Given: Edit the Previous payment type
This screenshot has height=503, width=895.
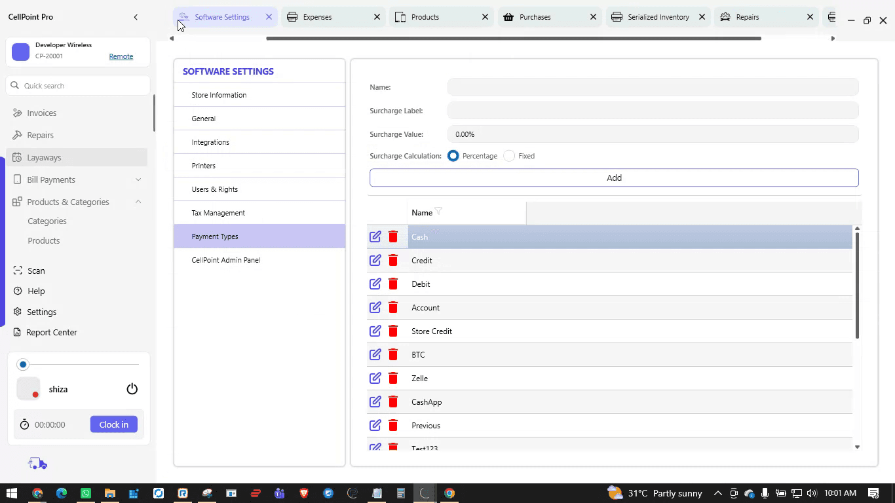Looking at the screenshot, I should (375, 425).
